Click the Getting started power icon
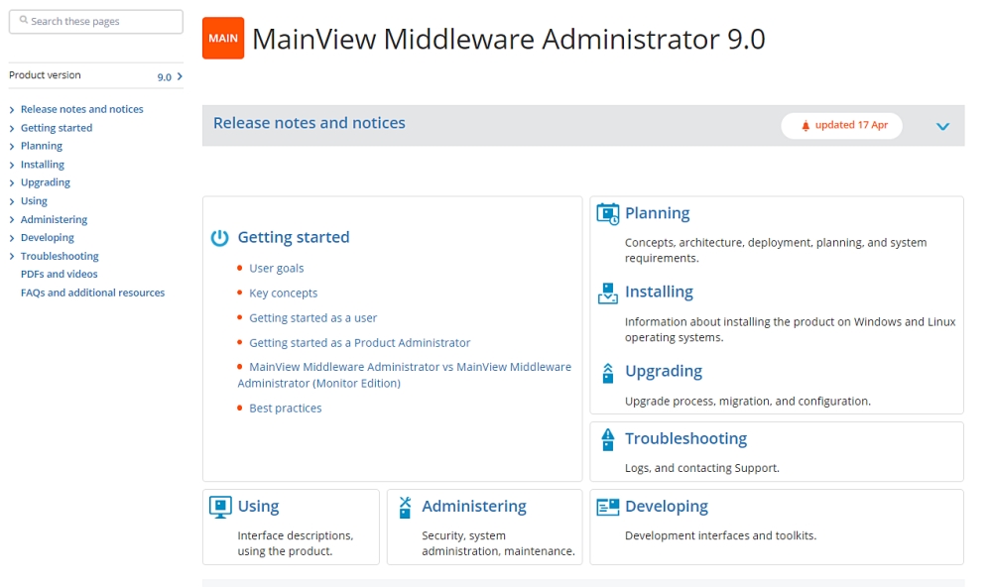This screenshot has width=992, height=587. pyautogui.click(x=220, y=238)
